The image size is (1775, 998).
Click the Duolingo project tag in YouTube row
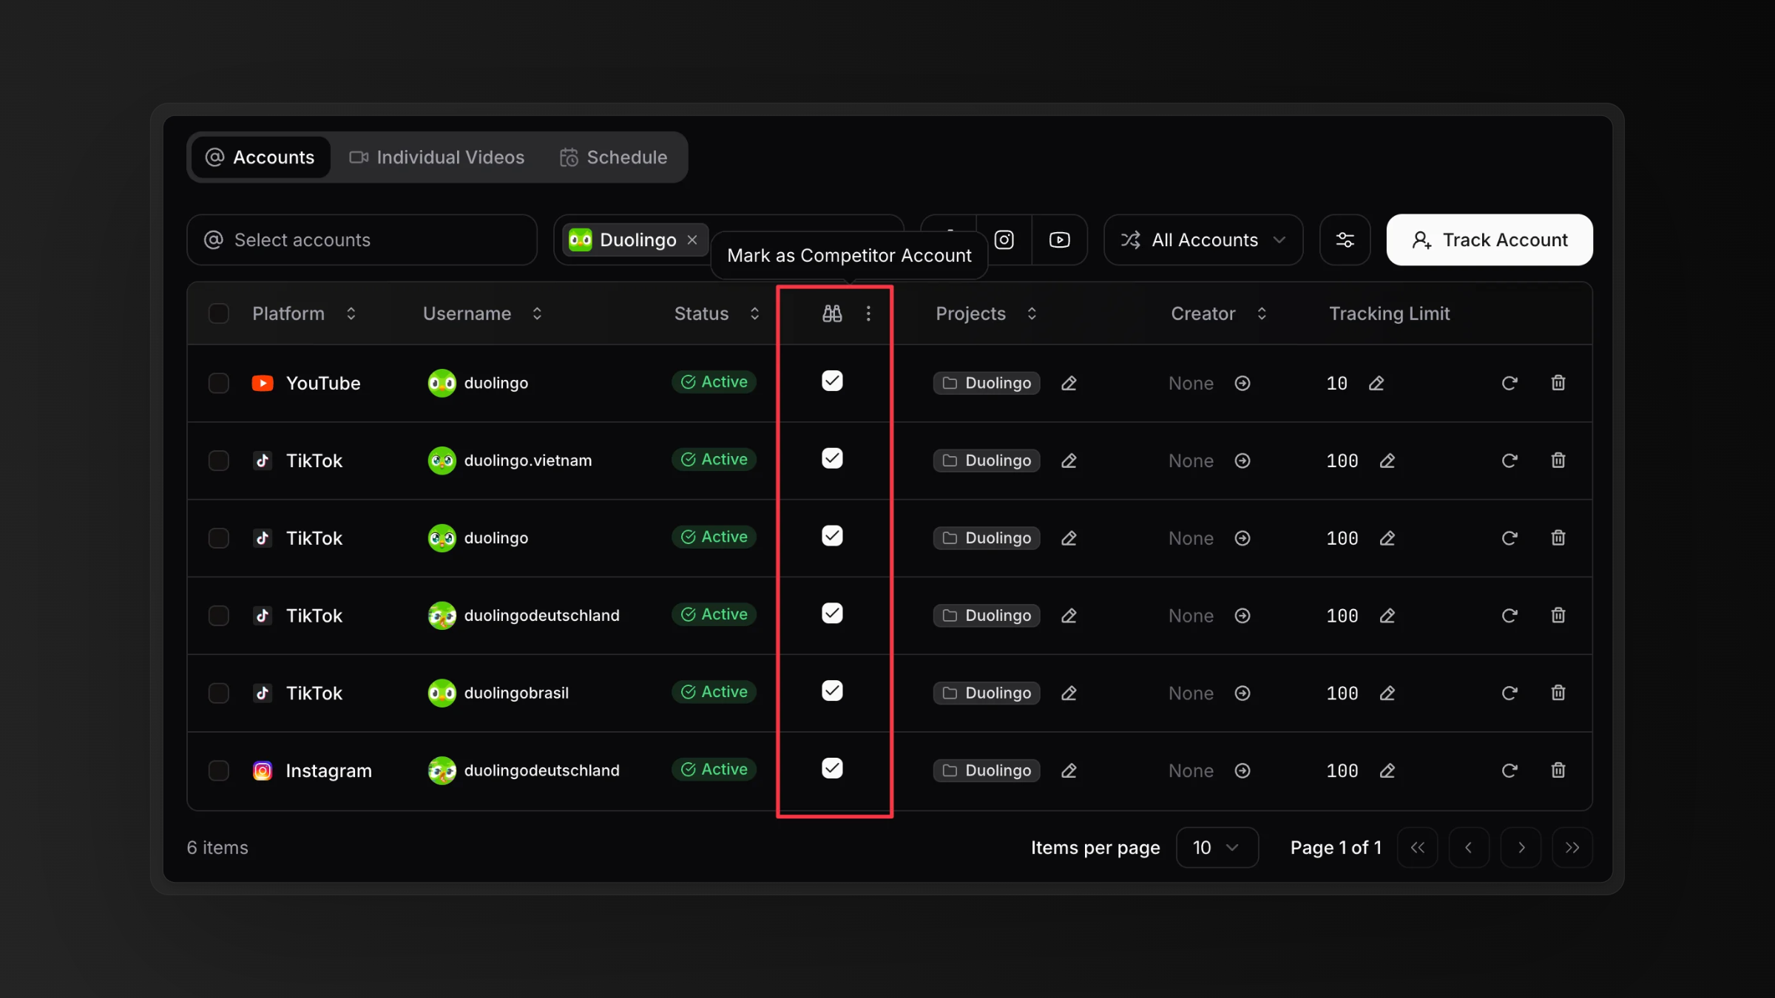(987, 383)
